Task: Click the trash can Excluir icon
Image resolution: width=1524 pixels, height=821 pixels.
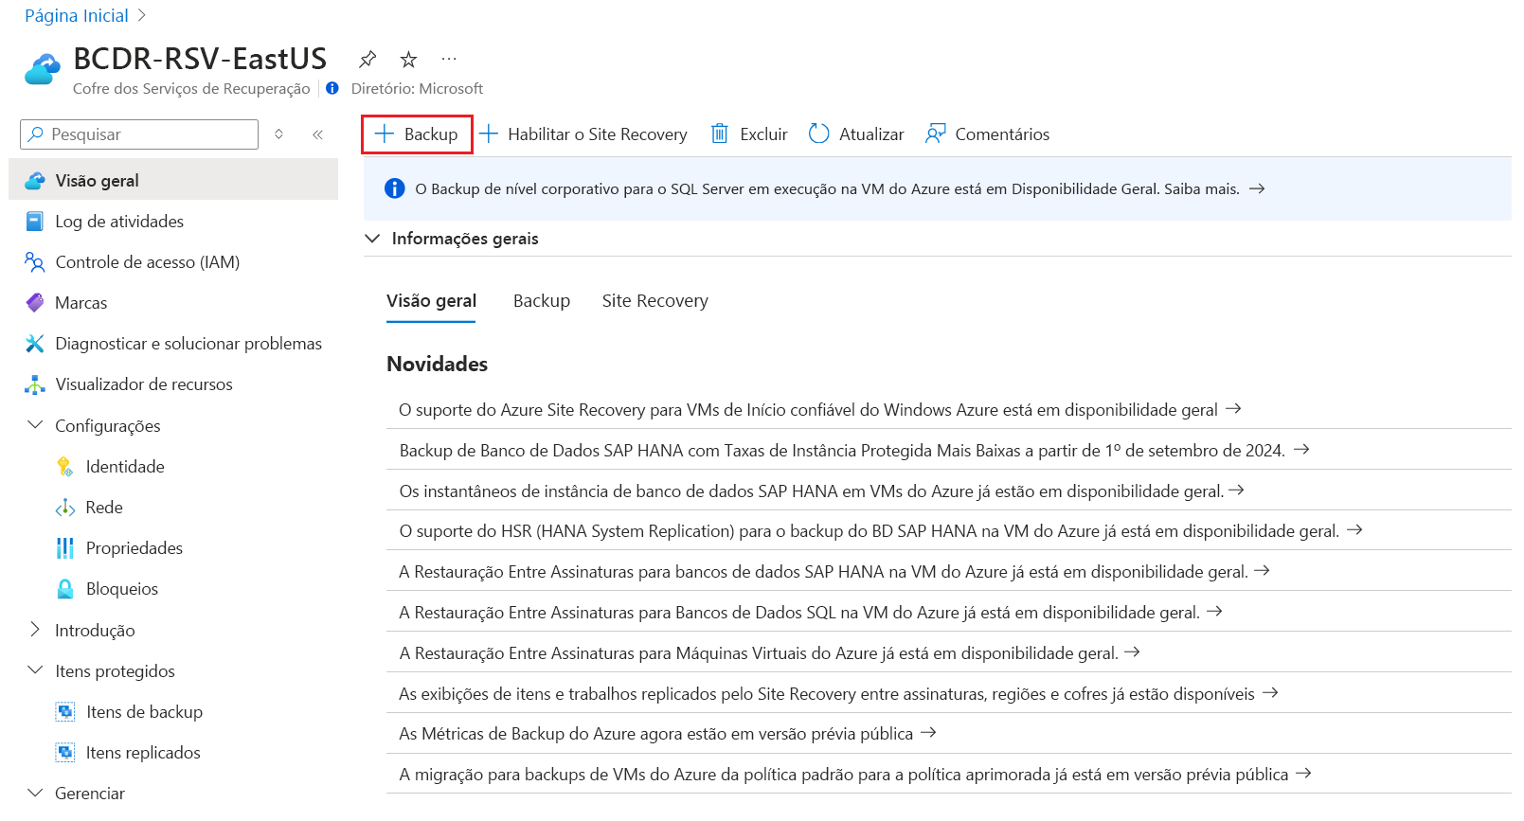Action: pos(720,134)
